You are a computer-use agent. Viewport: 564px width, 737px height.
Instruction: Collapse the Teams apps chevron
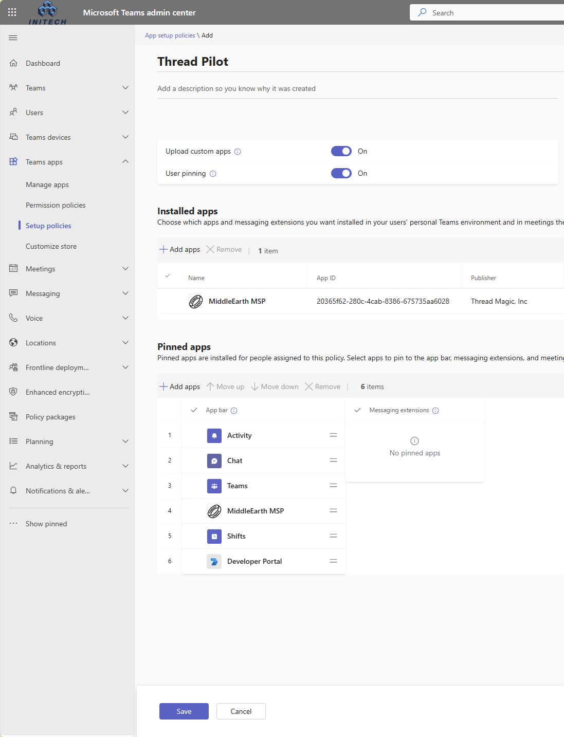[125, 161]
